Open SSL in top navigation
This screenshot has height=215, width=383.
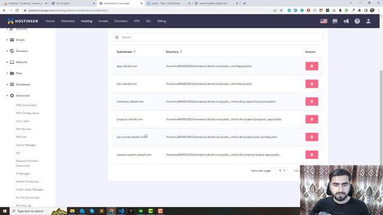click(148, 21)
